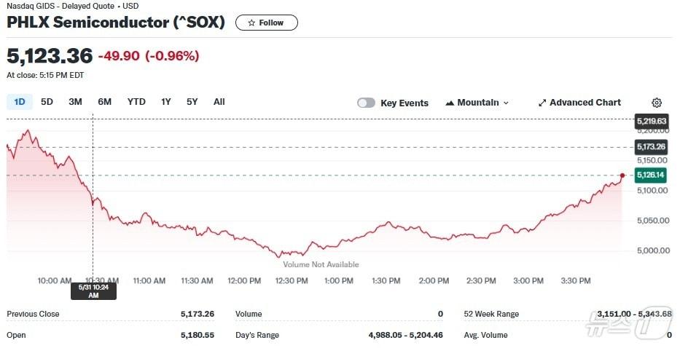The height and width of the screenshot is (348, 680).
Task: Expand the Mountain chart type dropdown
Action: coord(506,103)
